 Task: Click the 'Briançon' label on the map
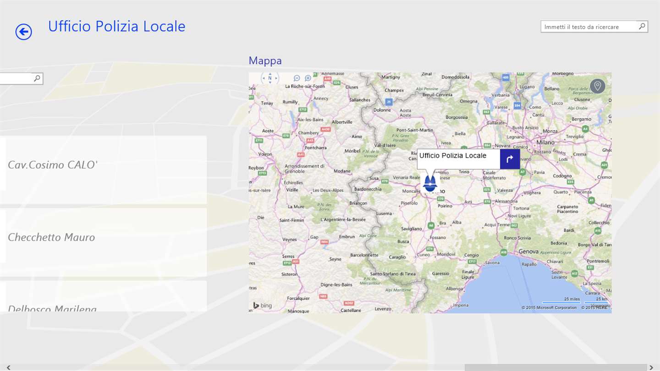tap(358, 203)
